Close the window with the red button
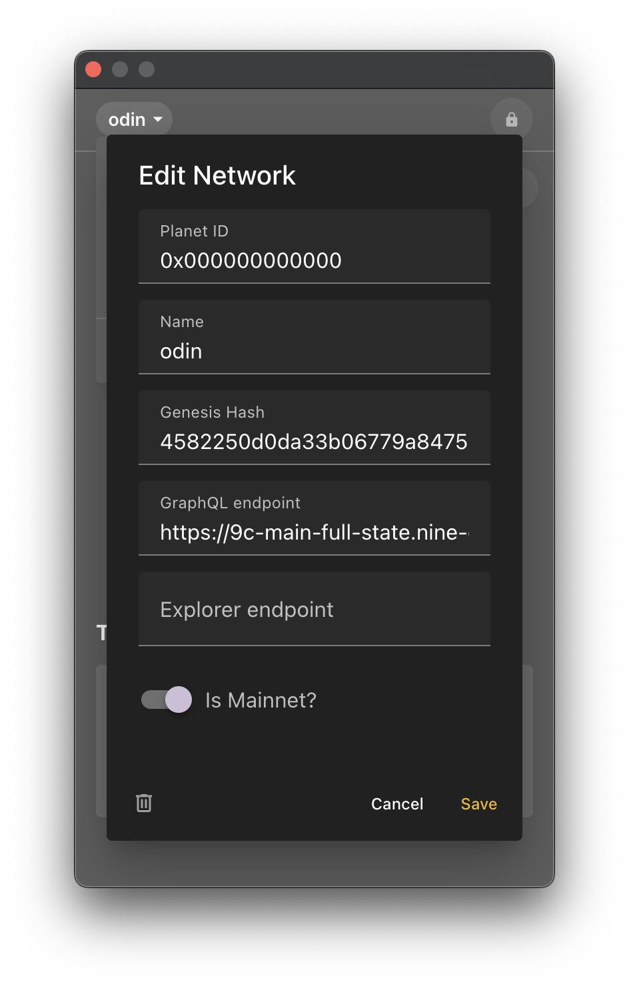The image size is (629, 986). (93, 69)
